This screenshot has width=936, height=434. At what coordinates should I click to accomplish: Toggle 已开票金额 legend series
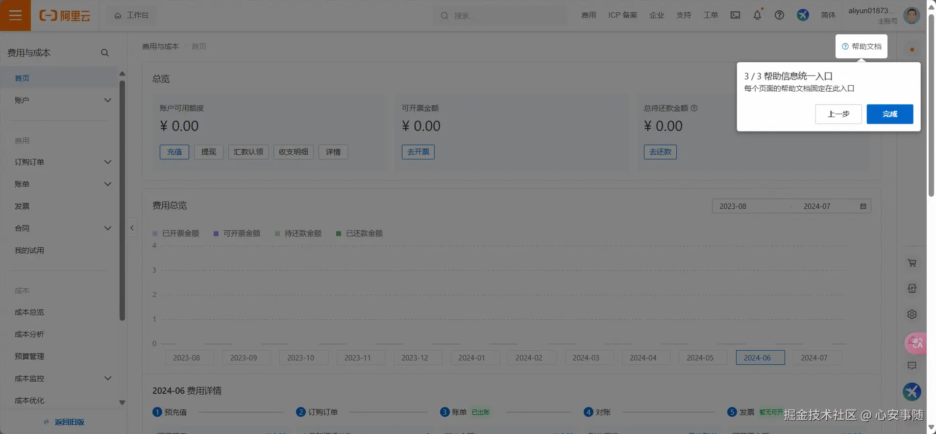[x=176, y=233]
